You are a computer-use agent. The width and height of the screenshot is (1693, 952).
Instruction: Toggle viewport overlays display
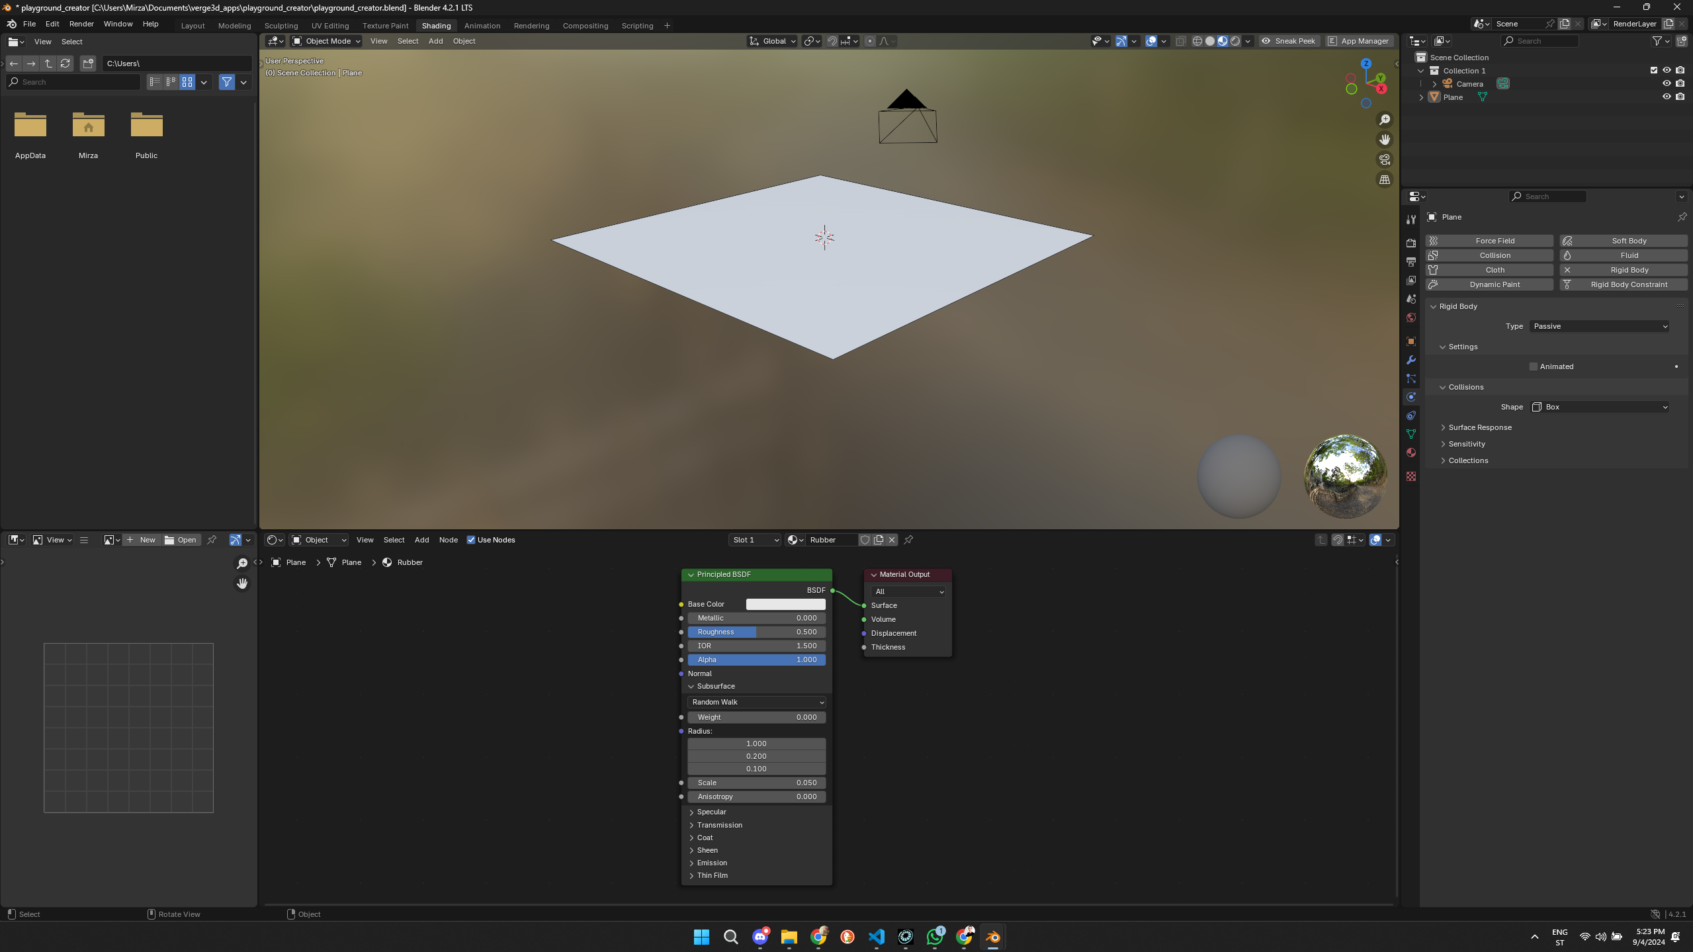[x=1151, y=41]
